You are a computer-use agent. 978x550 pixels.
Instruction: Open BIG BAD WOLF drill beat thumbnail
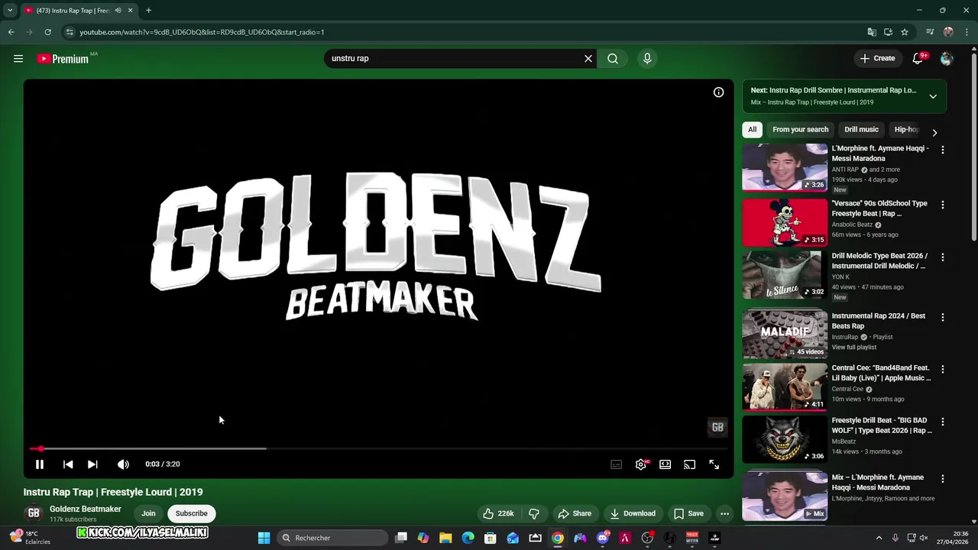pos(785,439)
